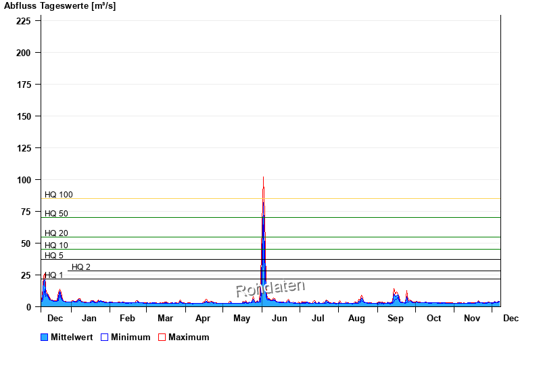Click the top of the tallest discharge peak

[263, 178]
